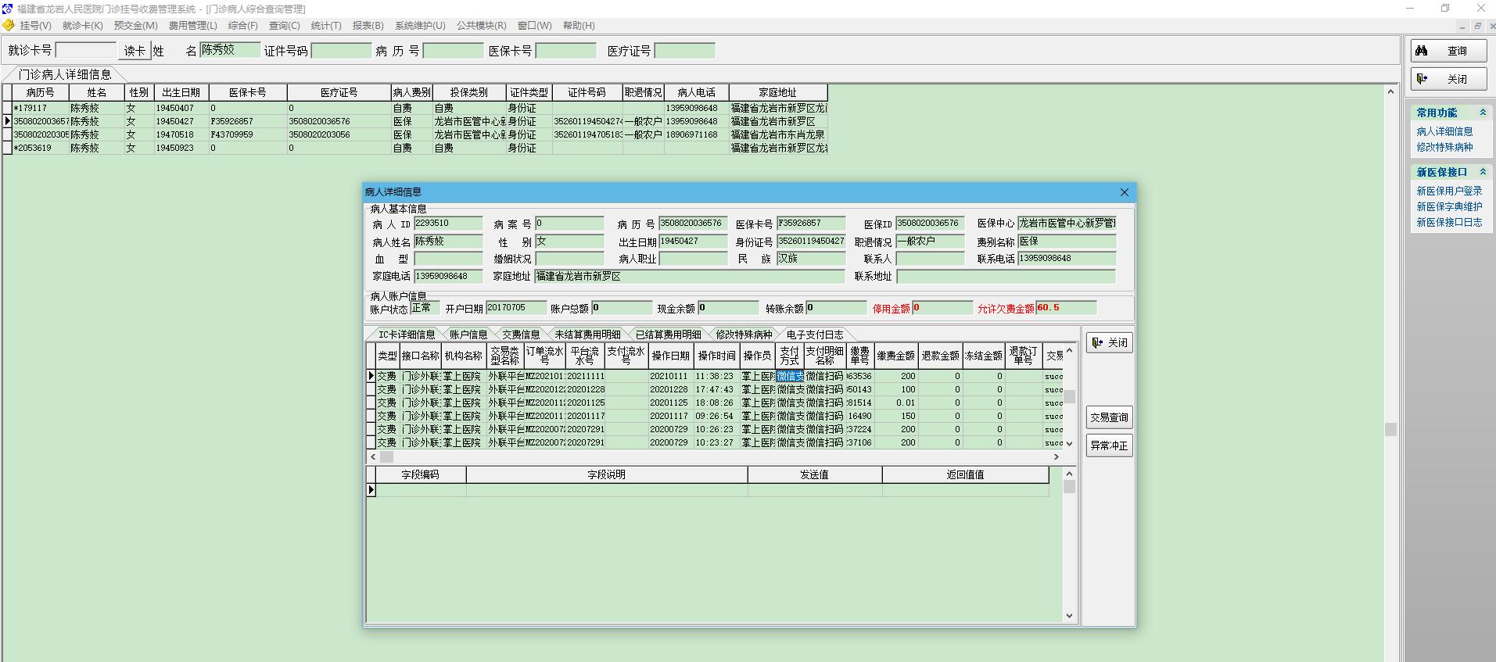
Task: Open the 修改特殊病种 link in the sidebar
Action: pyautogui.click(x=1444, y=147)
